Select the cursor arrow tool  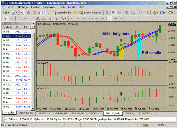(5, 19)
